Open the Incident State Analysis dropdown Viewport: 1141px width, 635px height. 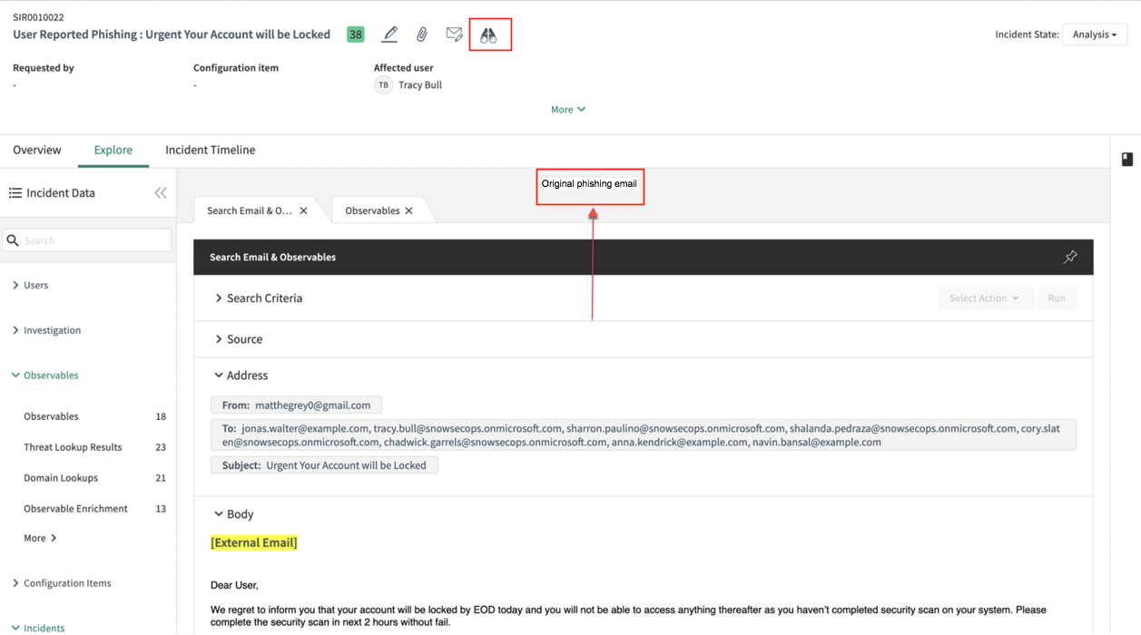[1095, 34]
